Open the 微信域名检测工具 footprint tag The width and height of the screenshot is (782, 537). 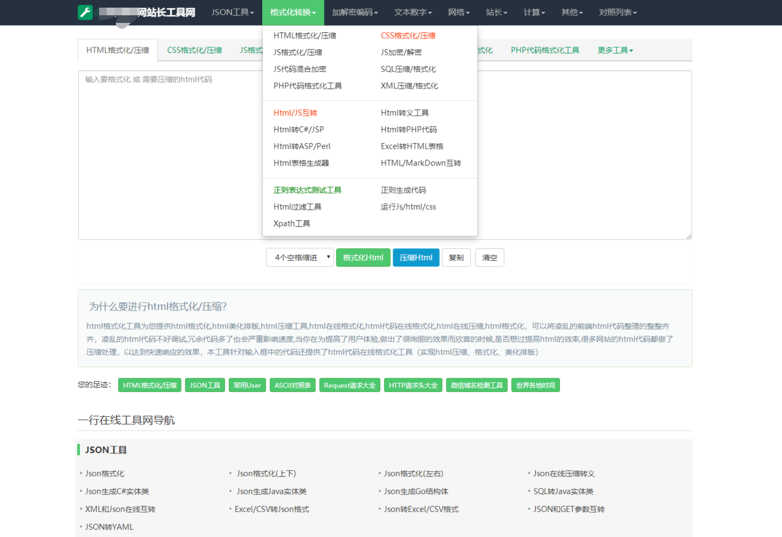click(477, 385)
